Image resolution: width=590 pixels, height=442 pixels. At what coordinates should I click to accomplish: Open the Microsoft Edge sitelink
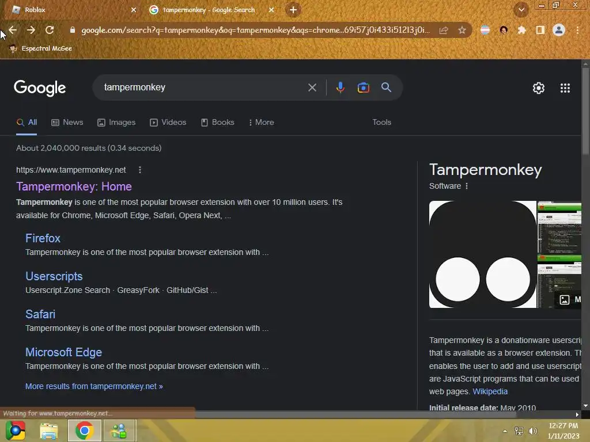coord(63,352)
